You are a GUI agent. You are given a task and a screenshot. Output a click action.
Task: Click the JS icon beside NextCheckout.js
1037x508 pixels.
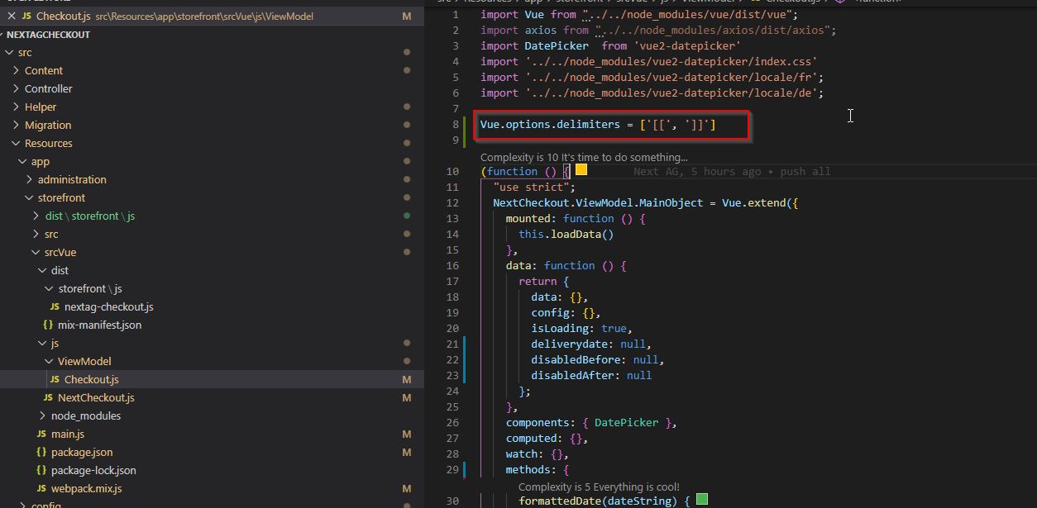pos(49,397)
